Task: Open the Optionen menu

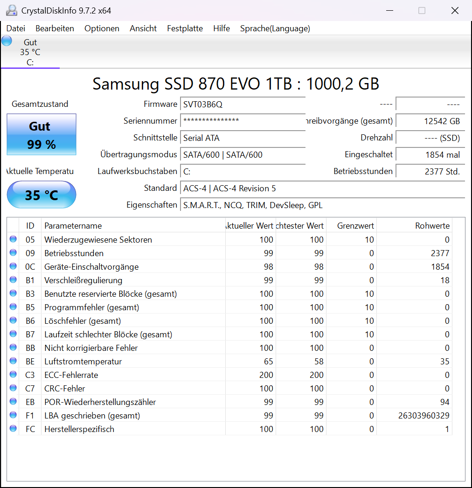Action: [102, 28]
